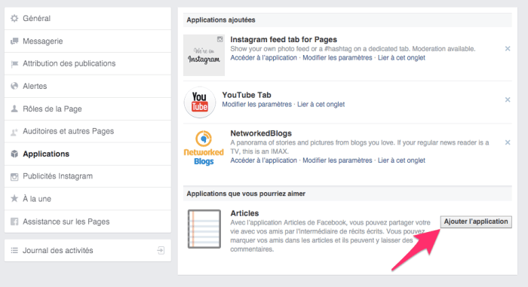Image resolution: width=528 pixels, height=287 pixels.
Task: Remove the YouTube Tab app
Action: tap(508, 99)
